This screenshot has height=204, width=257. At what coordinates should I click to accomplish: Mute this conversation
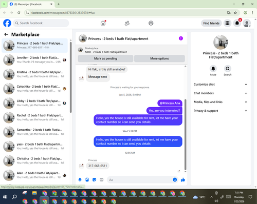[x=213, y=69]
